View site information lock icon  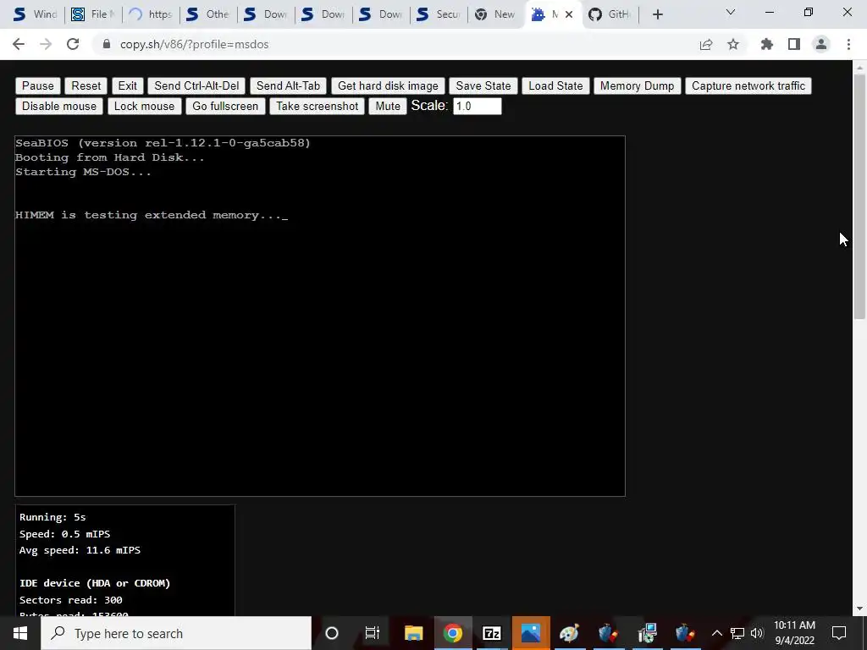106,44
